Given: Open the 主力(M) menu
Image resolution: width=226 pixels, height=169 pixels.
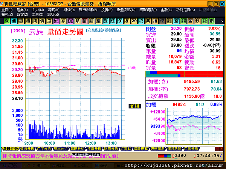Looking at the screenshot, I should click(38, 10).
